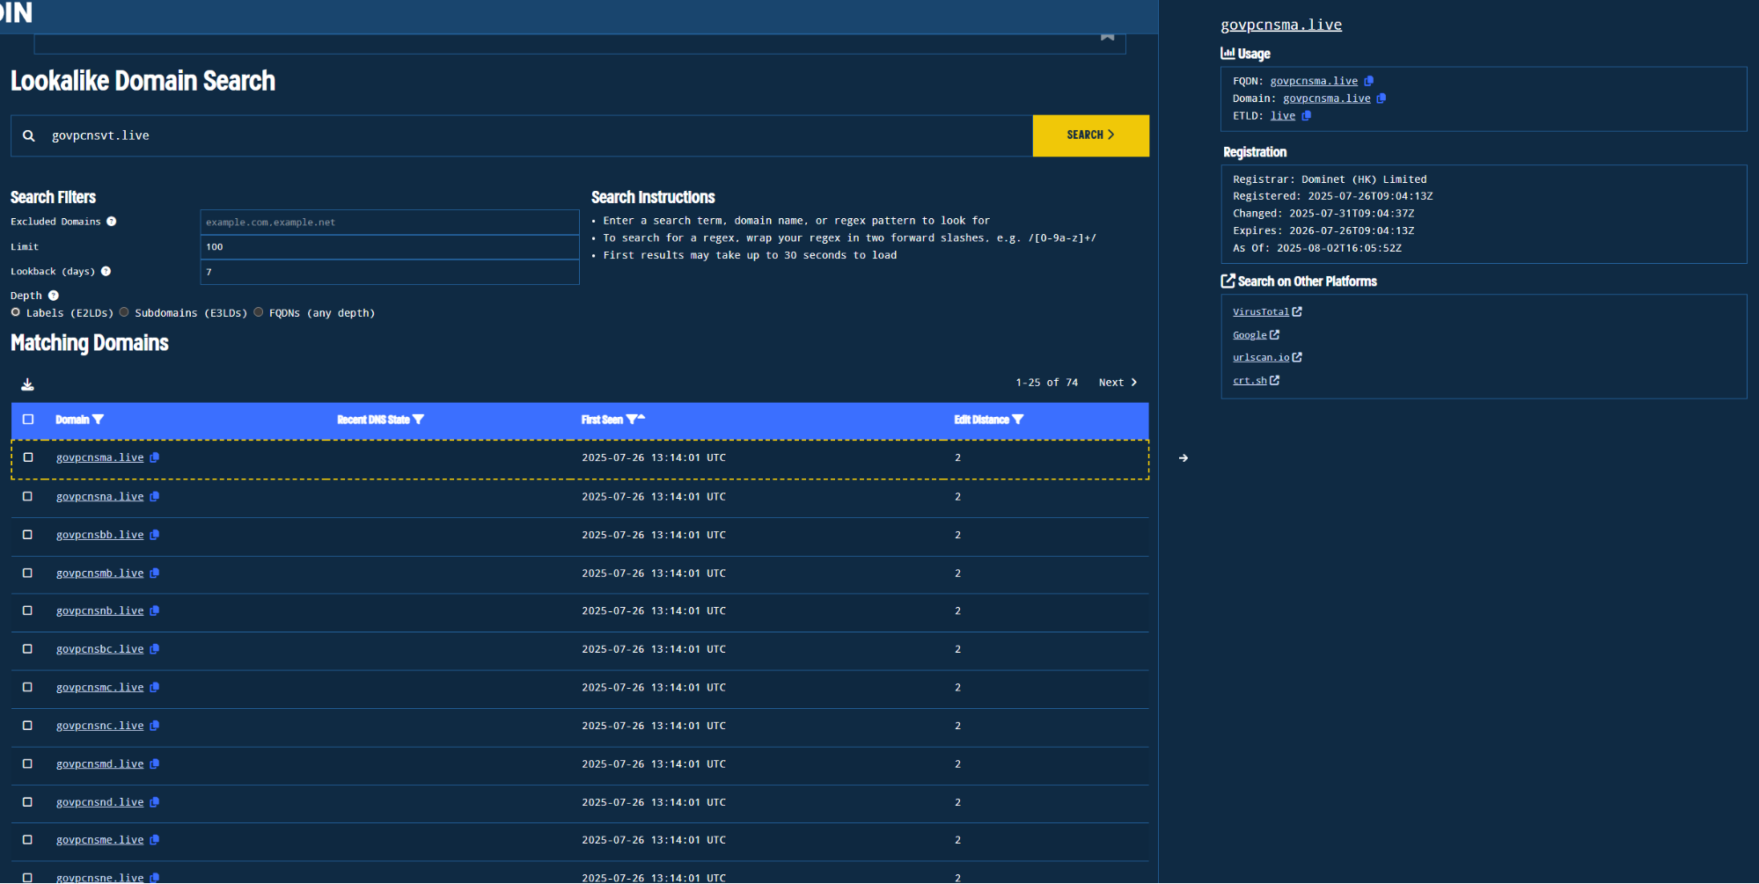Image resolution: width=1759 pixels, height=884 pixels.
Task: Check the govpcnsnb.live row checkbox
Action: pos(28,611)
